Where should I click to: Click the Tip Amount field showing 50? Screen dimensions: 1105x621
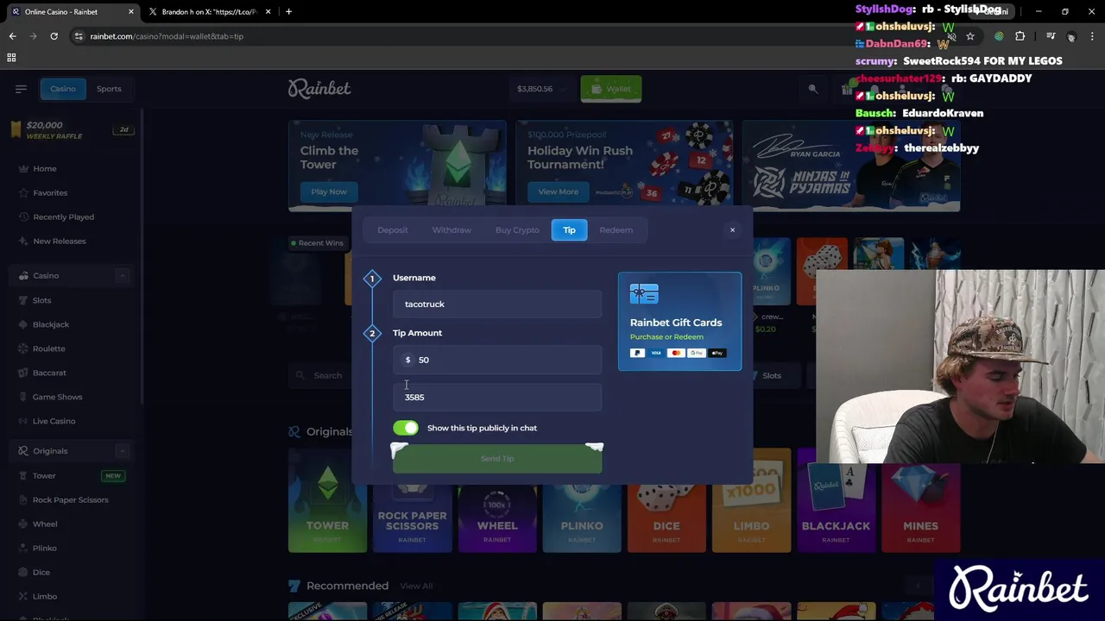(x=497, y=360)
